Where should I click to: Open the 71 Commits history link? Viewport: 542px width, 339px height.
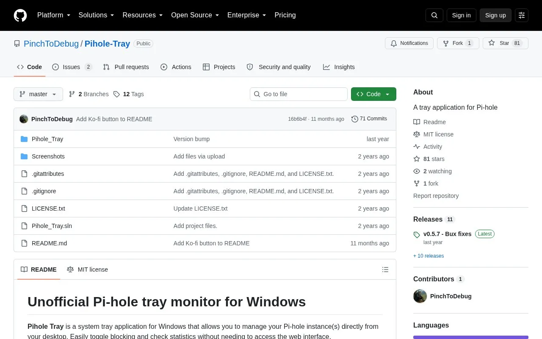369,119
